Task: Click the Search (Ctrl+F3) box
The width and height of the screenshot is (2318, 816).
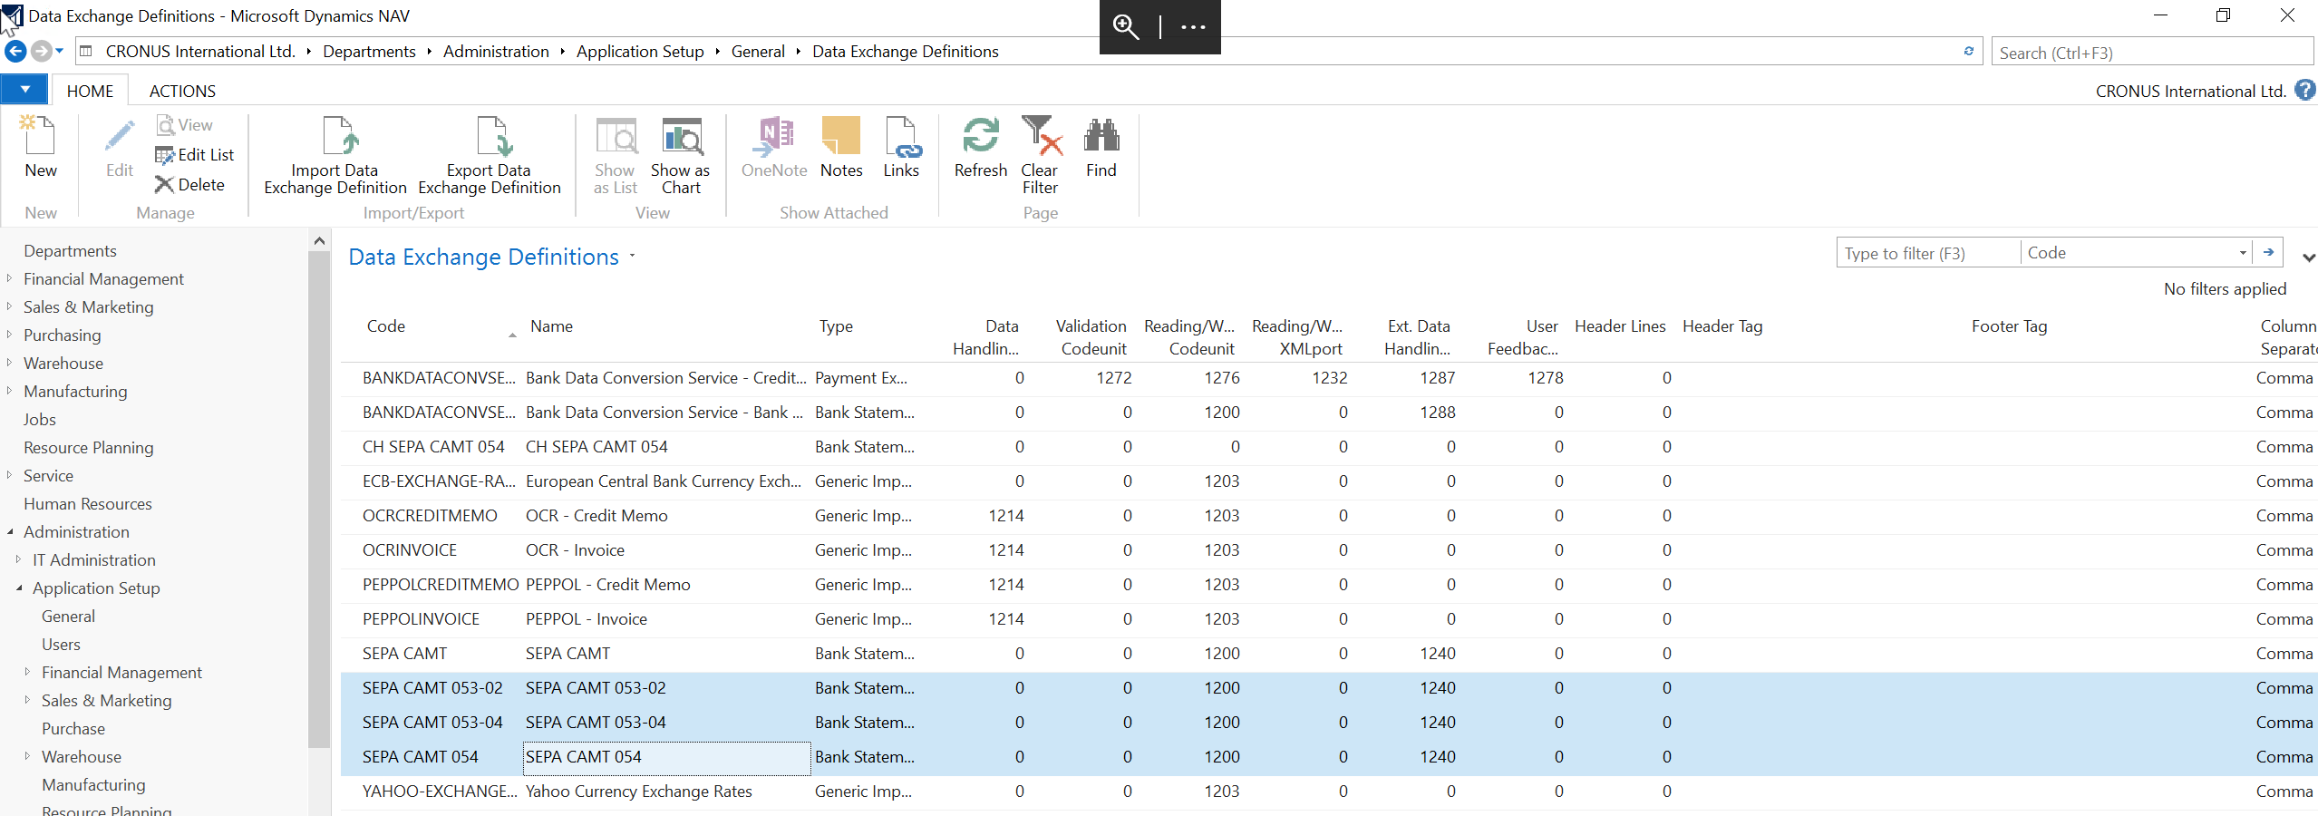Action: (x=2150, y=53)
